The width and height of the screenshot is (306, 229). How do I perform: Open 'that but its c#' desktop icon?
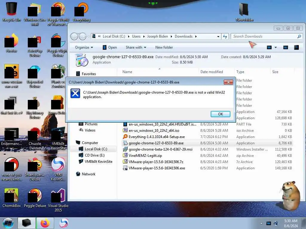tap(12, 105)
